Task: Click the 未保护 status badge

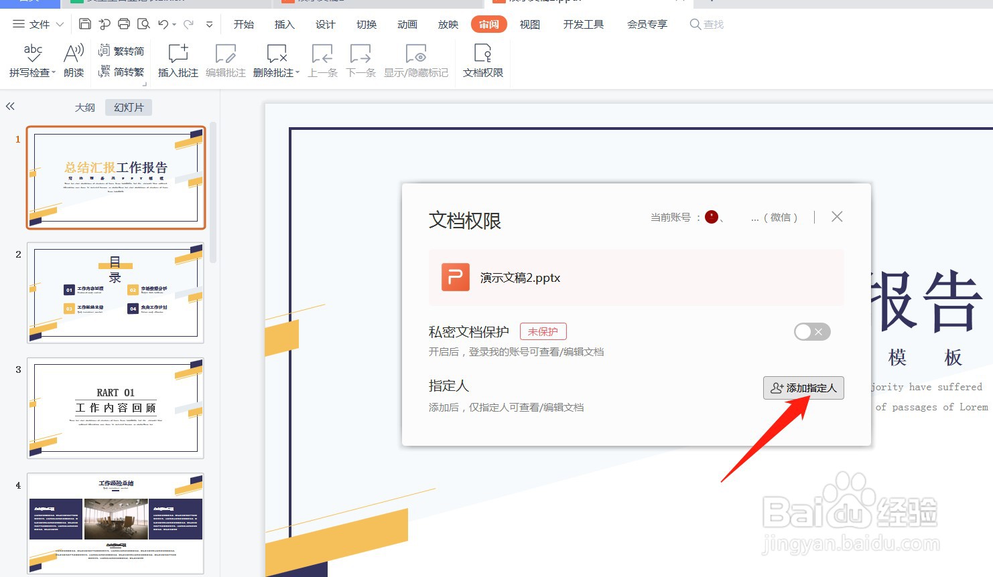Action: click(543, 331)
